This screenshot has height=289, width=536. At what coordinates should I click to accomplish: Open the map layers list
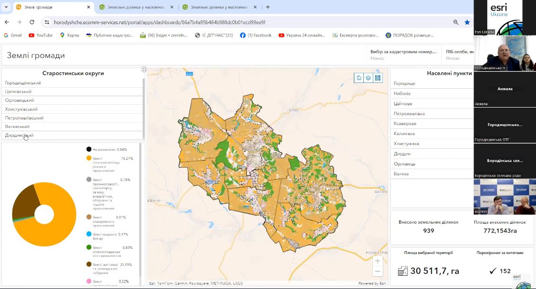tap(368, 78)
